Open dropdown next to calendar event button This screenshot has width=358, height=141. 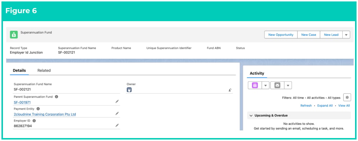(265, 85)
